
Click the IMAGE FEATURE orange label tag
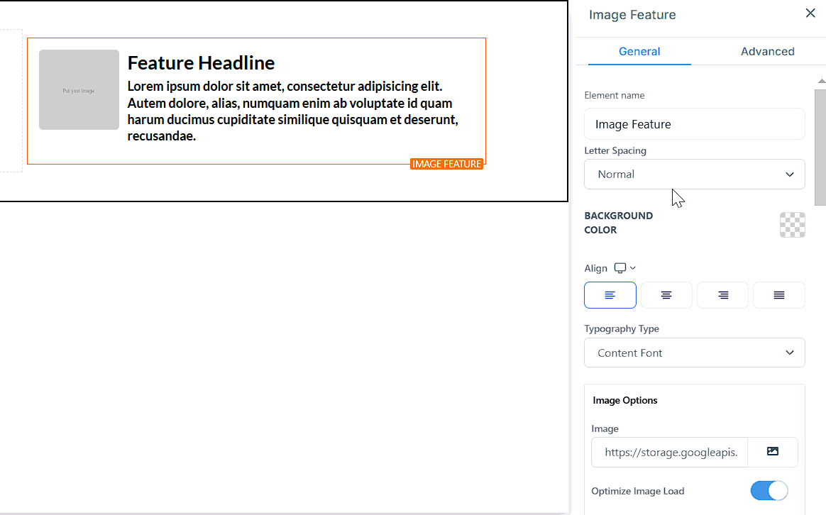click(x=446, y=165)
